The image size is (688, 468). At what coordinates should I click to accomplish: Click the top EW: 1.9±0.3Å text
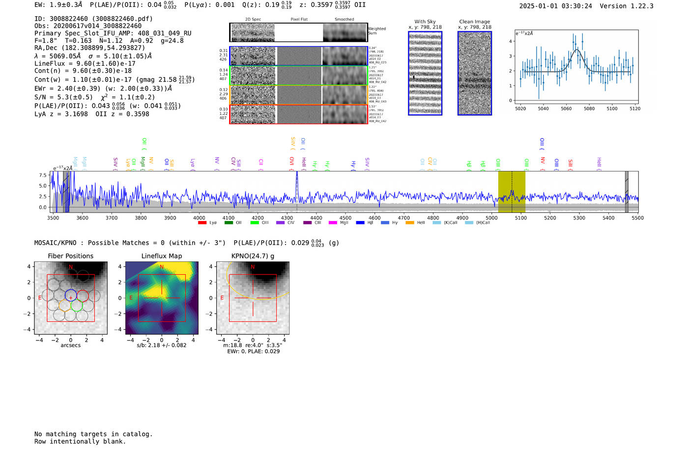58,5
